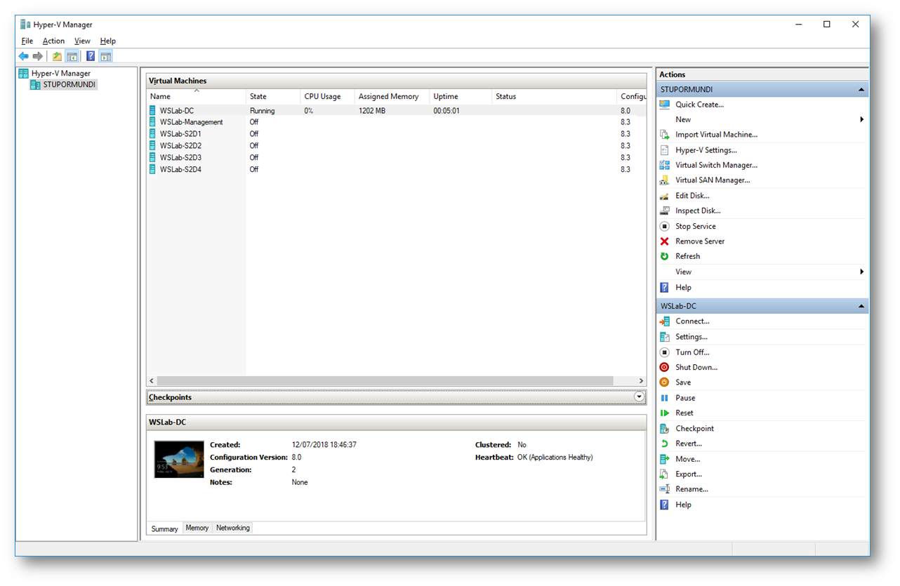This screenshot has width=900, height=586.
Task: Click the Move icon in Actions
Action: pos(665,459)
